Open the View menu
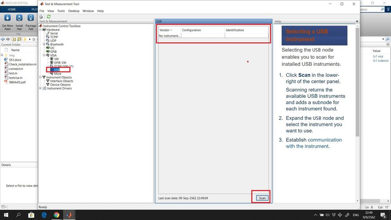Image resolution: width=391 pixels, height=220 pixels. (50, 11)
